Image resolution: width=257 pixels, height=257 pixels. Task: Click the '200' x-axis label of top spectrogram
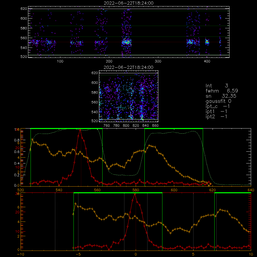click(x=109, y=61)
